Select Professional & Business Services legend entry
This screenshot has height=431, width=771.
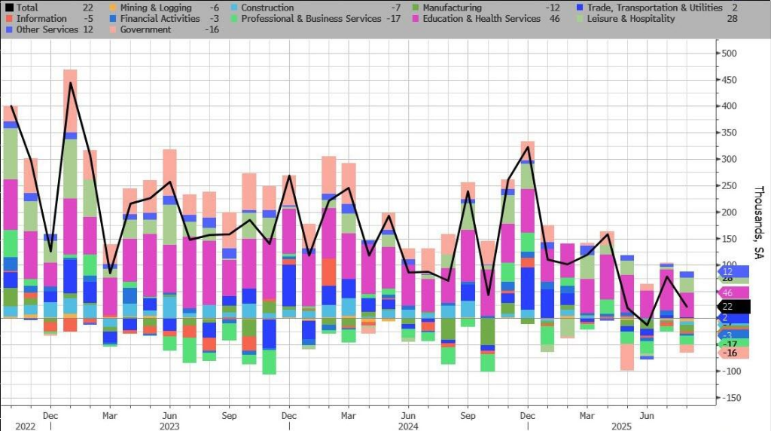317,19
